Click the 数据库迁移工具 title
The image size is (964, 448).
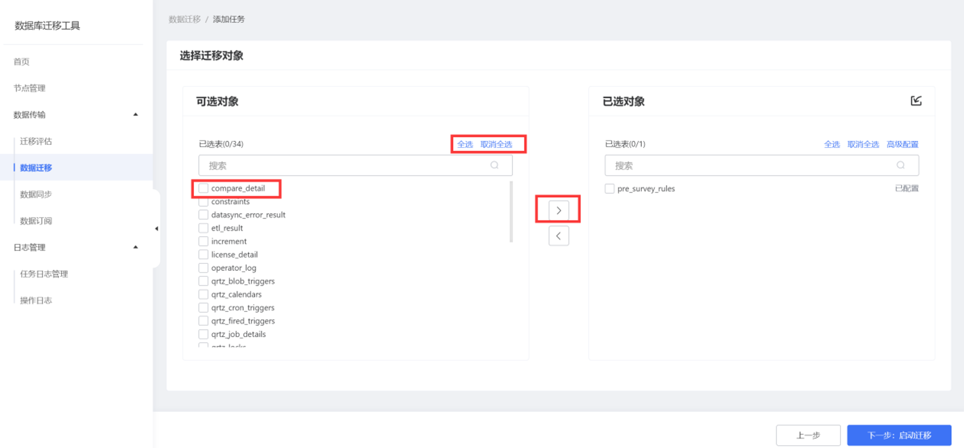pos(47,26)
